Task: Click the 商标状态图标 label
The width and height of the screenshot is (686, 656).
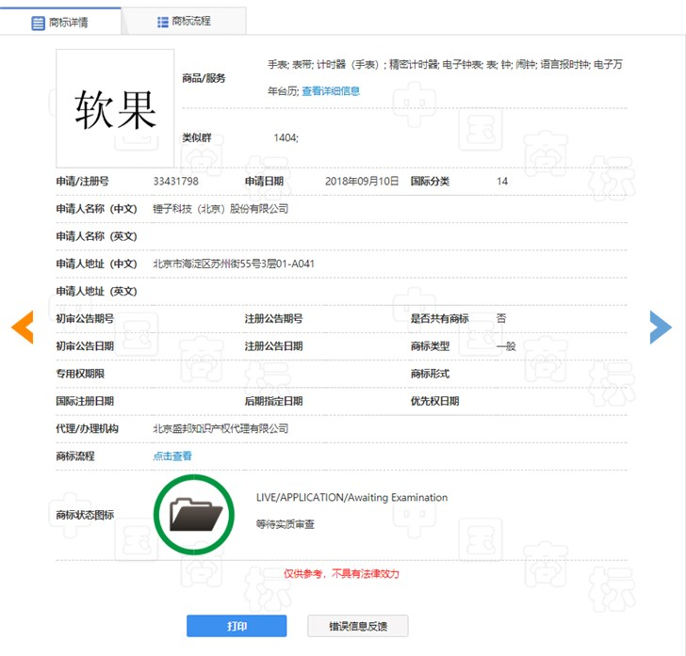Action: pyautogui.click(x=85, y=515)
